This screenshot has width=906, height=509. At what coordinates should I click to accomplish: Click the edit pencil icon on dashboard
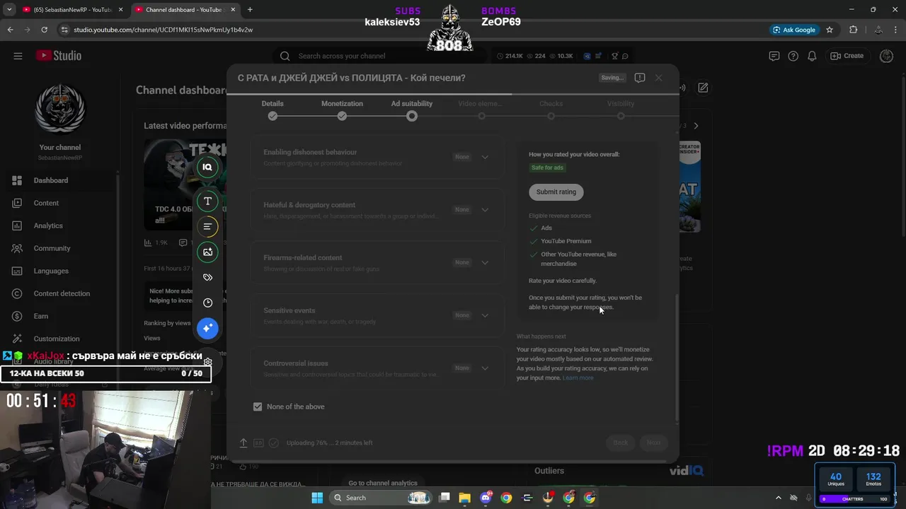click(703, 88)
